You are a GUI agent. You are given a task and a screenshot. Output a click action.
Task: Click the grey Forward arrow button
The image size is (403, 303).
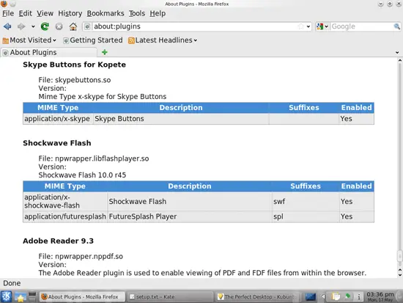point(21,26)
